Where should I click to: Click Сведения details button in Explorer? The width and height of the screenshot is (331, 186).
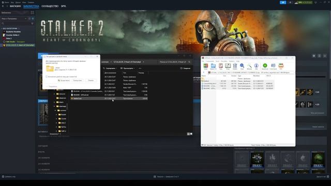pyautogui.click(x=185, y=68)
